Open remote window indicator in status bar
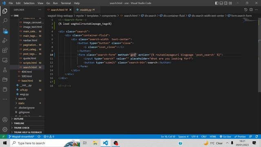The height and width of the screenshot is (147, 261). coord(4,136)
